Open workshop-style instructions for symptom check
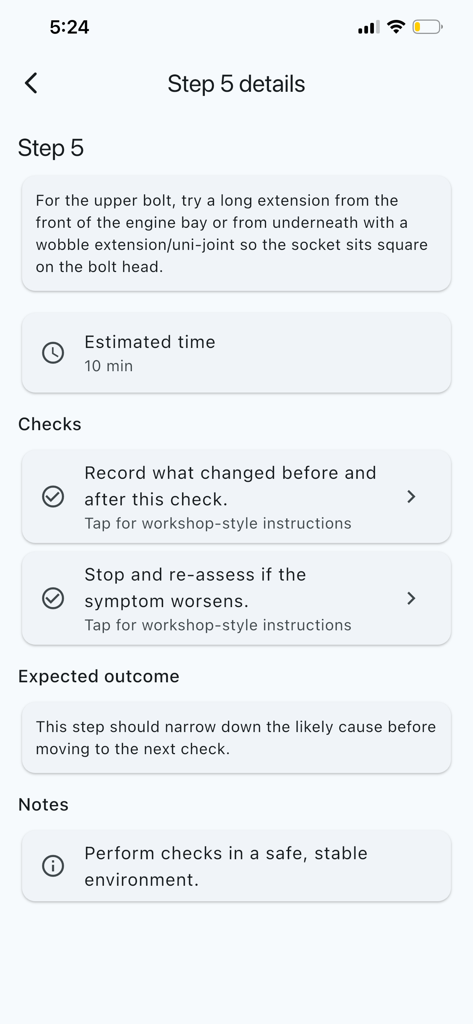 click(x=236, y=598)
